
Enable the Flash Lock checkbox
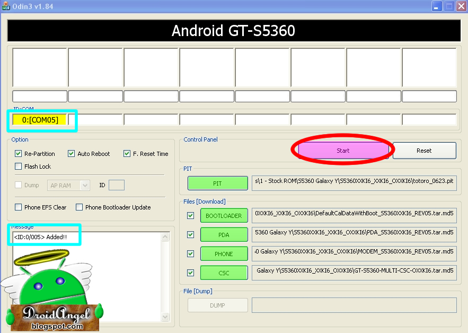point(18,167)
